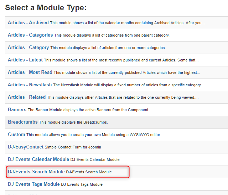Click Latest description about most recently published
228x195 pixels.
pyautogui.click(x=121, y=60)
